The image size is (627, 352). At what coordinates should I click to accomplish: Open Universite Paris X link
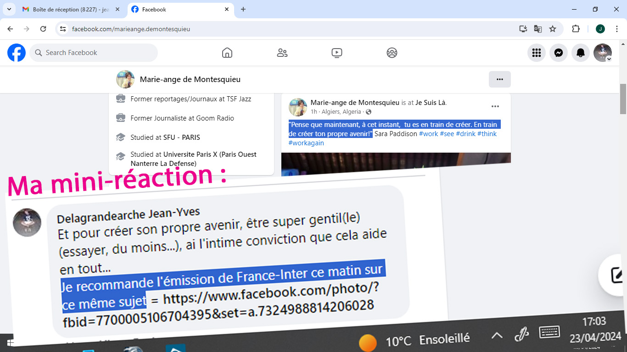194,159
